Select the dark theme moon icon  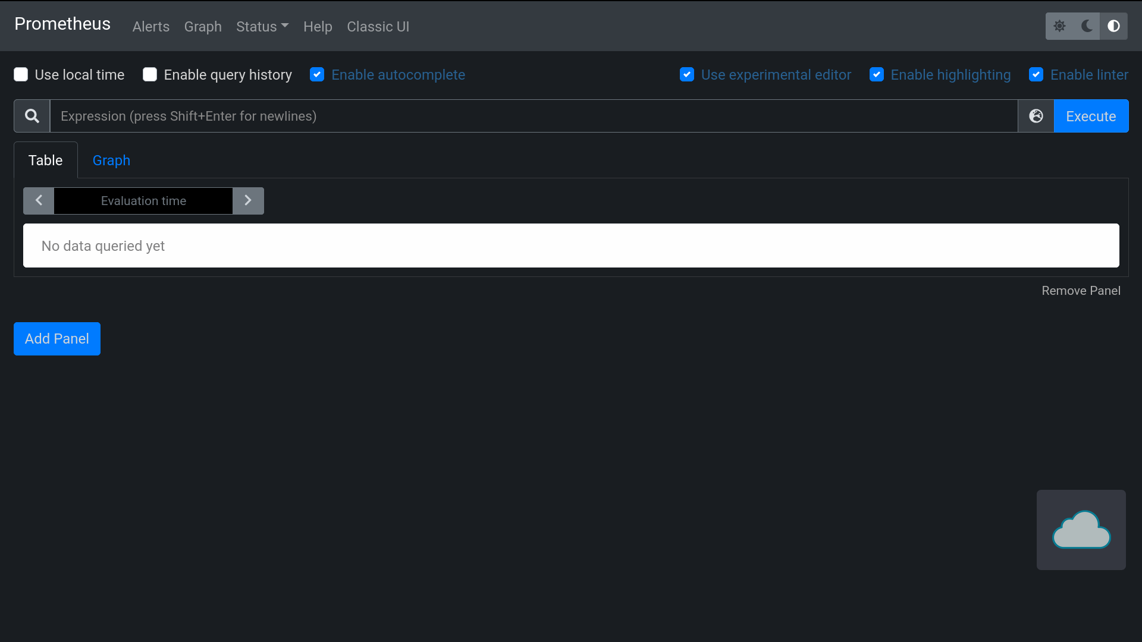click(x=1087, y=26)
